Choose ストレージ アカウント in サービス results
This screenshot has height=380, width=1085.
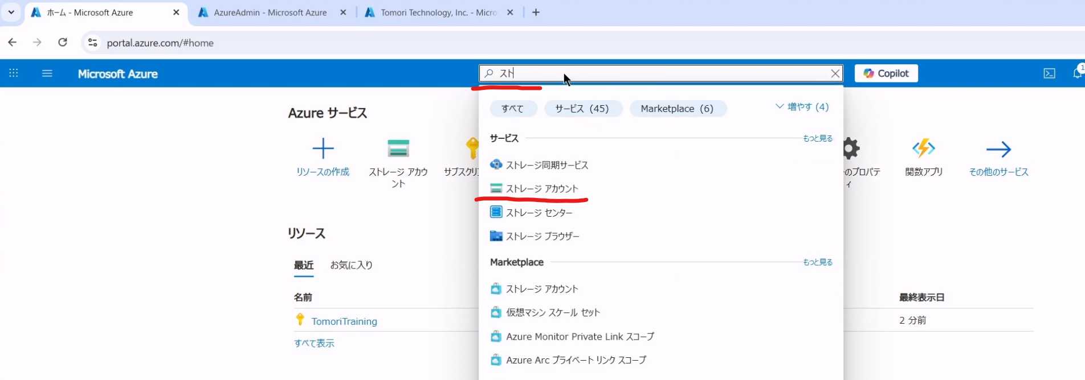(x=541, y=189)
